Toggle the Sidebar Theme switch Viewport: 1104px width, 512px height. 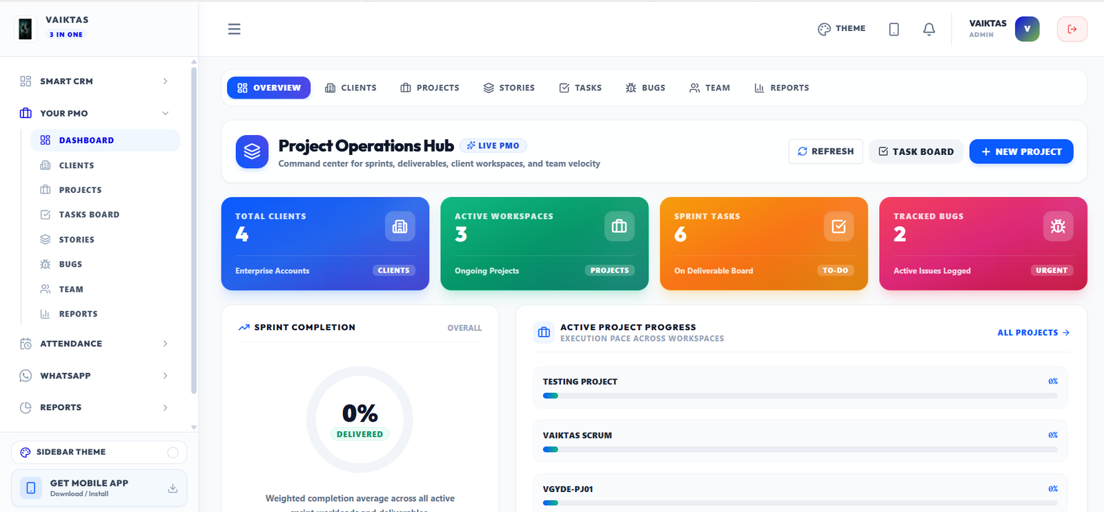(x=172, y=453)
